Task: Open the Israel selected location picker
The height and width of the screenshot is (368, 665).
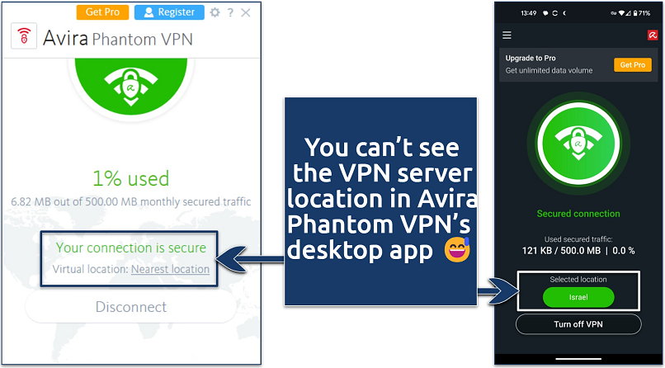Action: (x=578, y=297)
